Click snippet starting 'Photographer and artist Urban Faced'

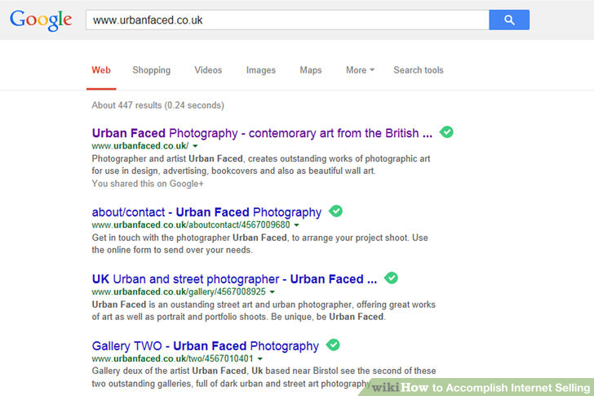click(261, 165)
